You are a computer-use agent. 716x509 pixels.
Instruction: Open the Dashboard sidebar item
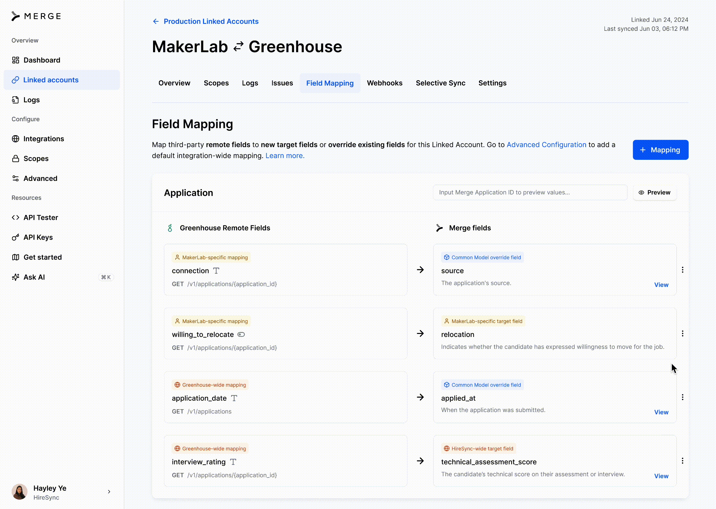tap(62, 60)
